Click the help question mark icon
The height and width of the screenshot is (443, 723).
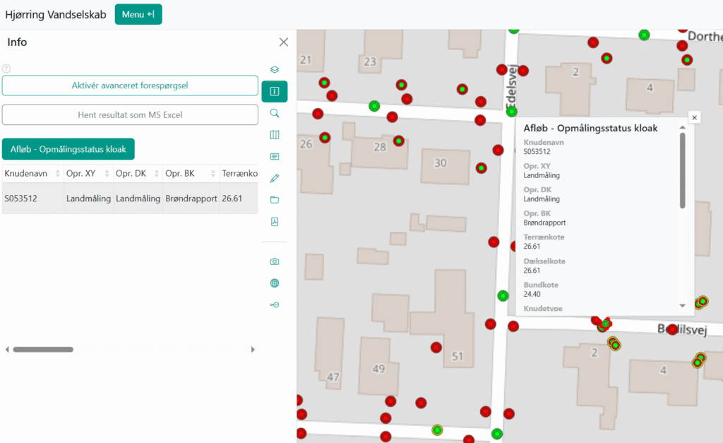click(6, 69)
